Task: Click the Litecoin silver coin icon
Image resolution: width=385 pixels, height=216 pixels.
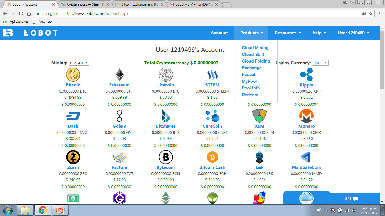Action: coord(166,75)
